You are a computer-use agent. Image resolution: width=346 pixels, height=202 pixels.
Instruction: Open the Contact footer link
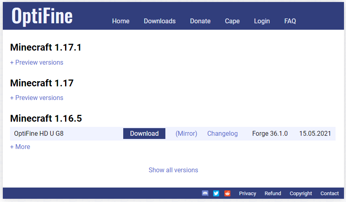[x=330, y=194]
